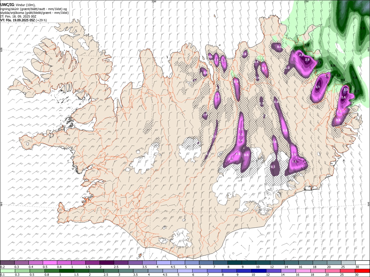Image resolution: width=370 pixels, height=277 pixels.
Task: Click the 3.5 swatch in the bottom scale
Action: (140, 271)
